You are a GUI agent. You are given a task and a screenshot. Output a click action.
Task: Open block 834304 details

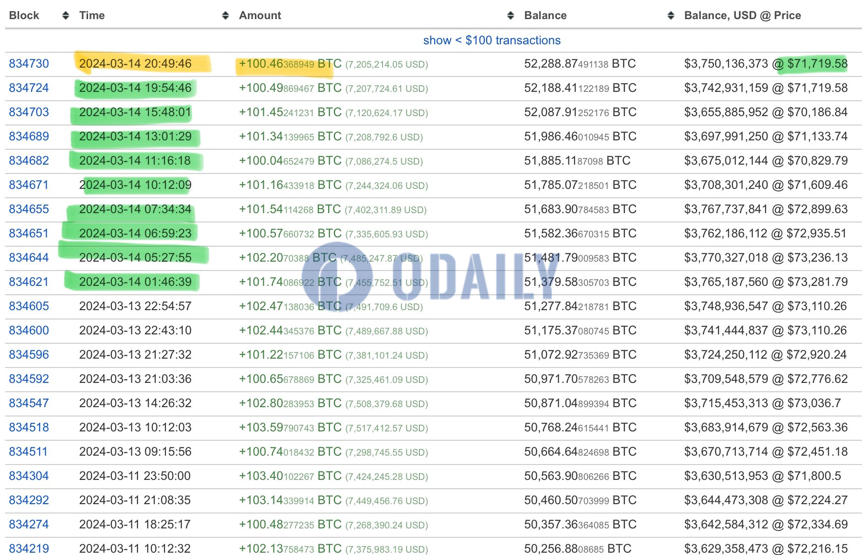click(29, 476)
